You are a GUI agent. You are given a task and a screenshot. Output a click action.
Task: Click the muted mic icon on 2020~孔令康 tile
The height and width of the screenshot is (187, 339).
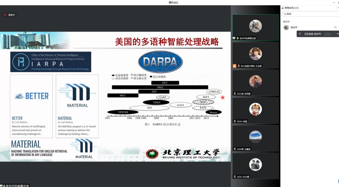[235, 177]
